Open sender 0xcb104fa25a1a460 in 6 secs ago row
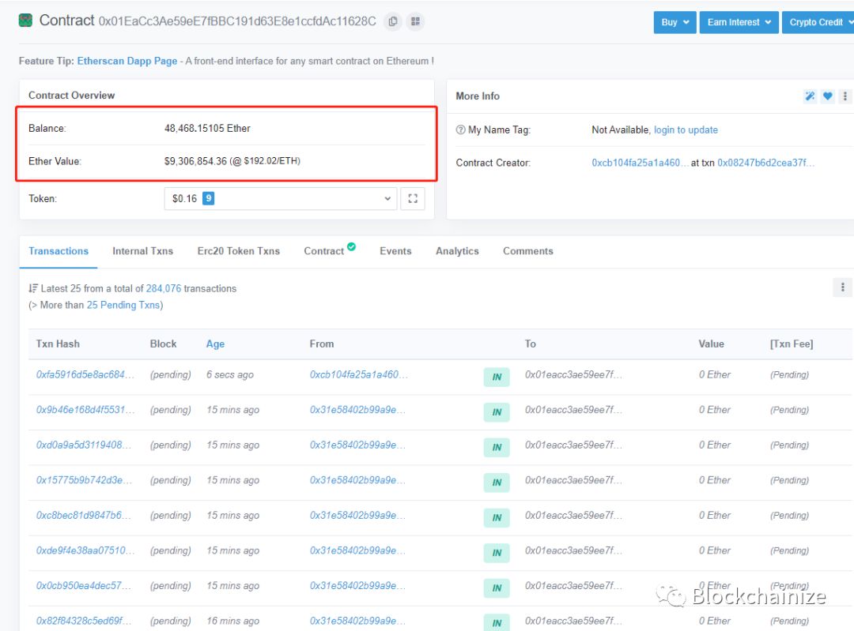Image resolution: width=854 pixels, height=631 pixels. 358,375
